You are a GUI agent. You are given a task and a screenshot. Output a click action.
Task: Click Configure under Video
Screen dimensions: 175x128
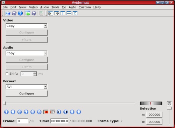(27, 32)
